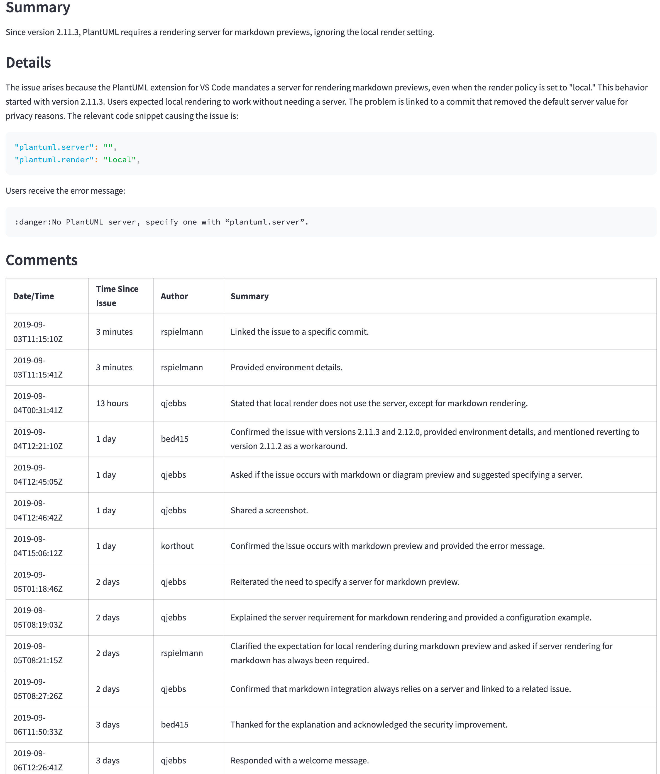
Task: Click the "Date/Time" column header
Action: click(x=34, y=296)
